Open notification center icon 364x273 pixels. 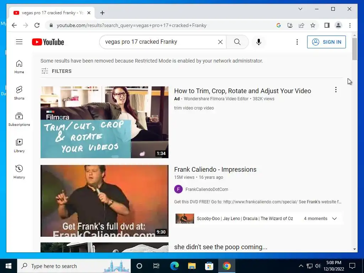[352, 266]
